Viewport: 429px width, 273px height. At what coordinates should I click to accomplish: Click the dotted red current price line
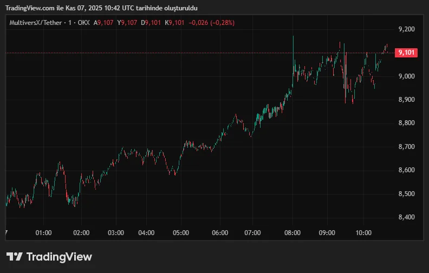click(162, 53)
